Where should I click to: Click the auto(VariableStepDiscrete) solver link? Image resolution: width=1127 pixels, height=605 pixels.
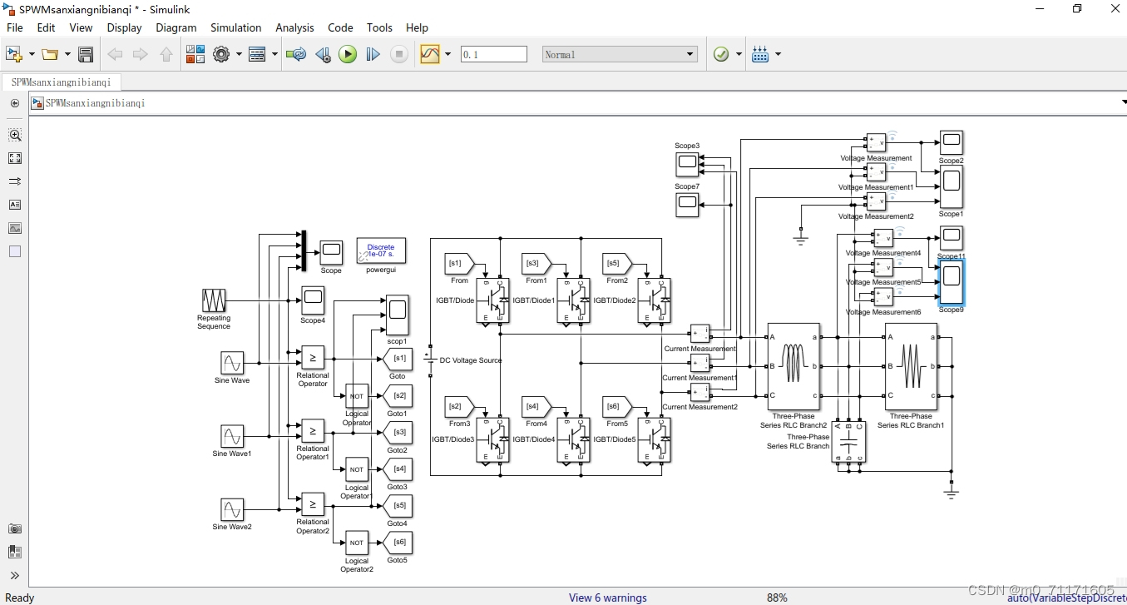[1066, 598]
